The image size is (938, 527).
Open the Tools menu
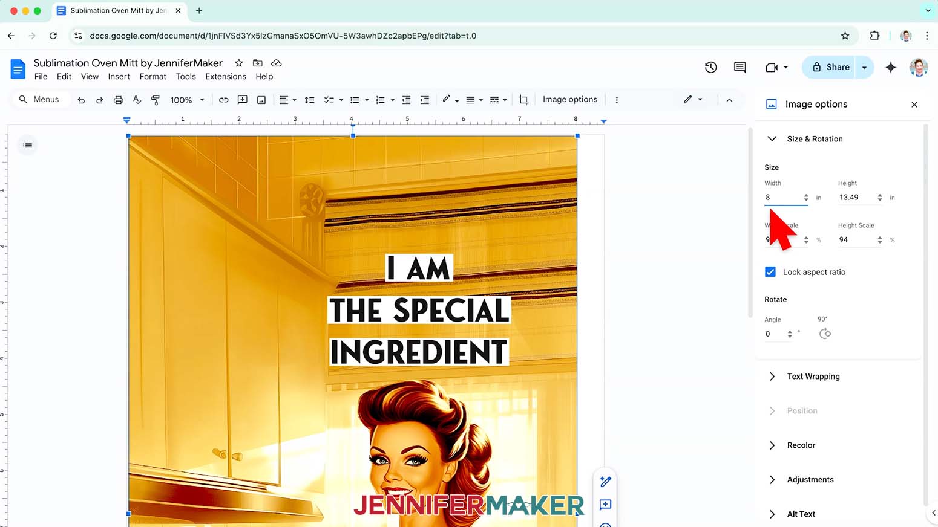(x=186, y=77)
